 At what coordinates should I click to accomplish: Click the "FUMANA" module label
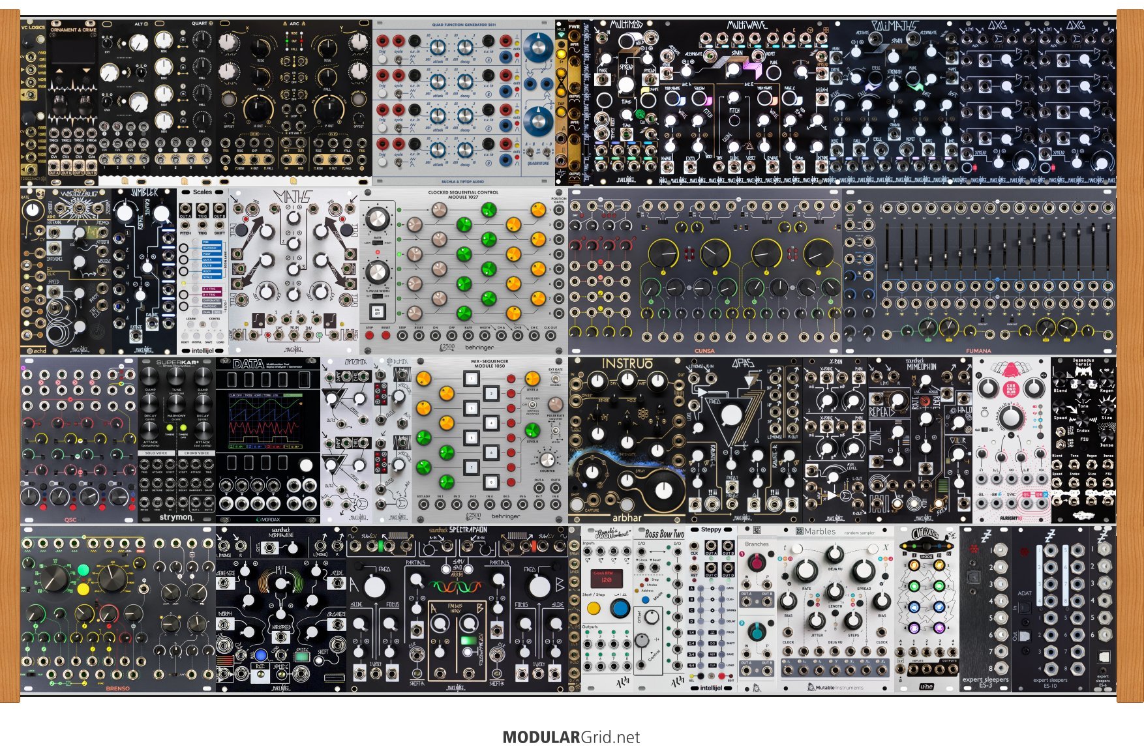(978, 351)
